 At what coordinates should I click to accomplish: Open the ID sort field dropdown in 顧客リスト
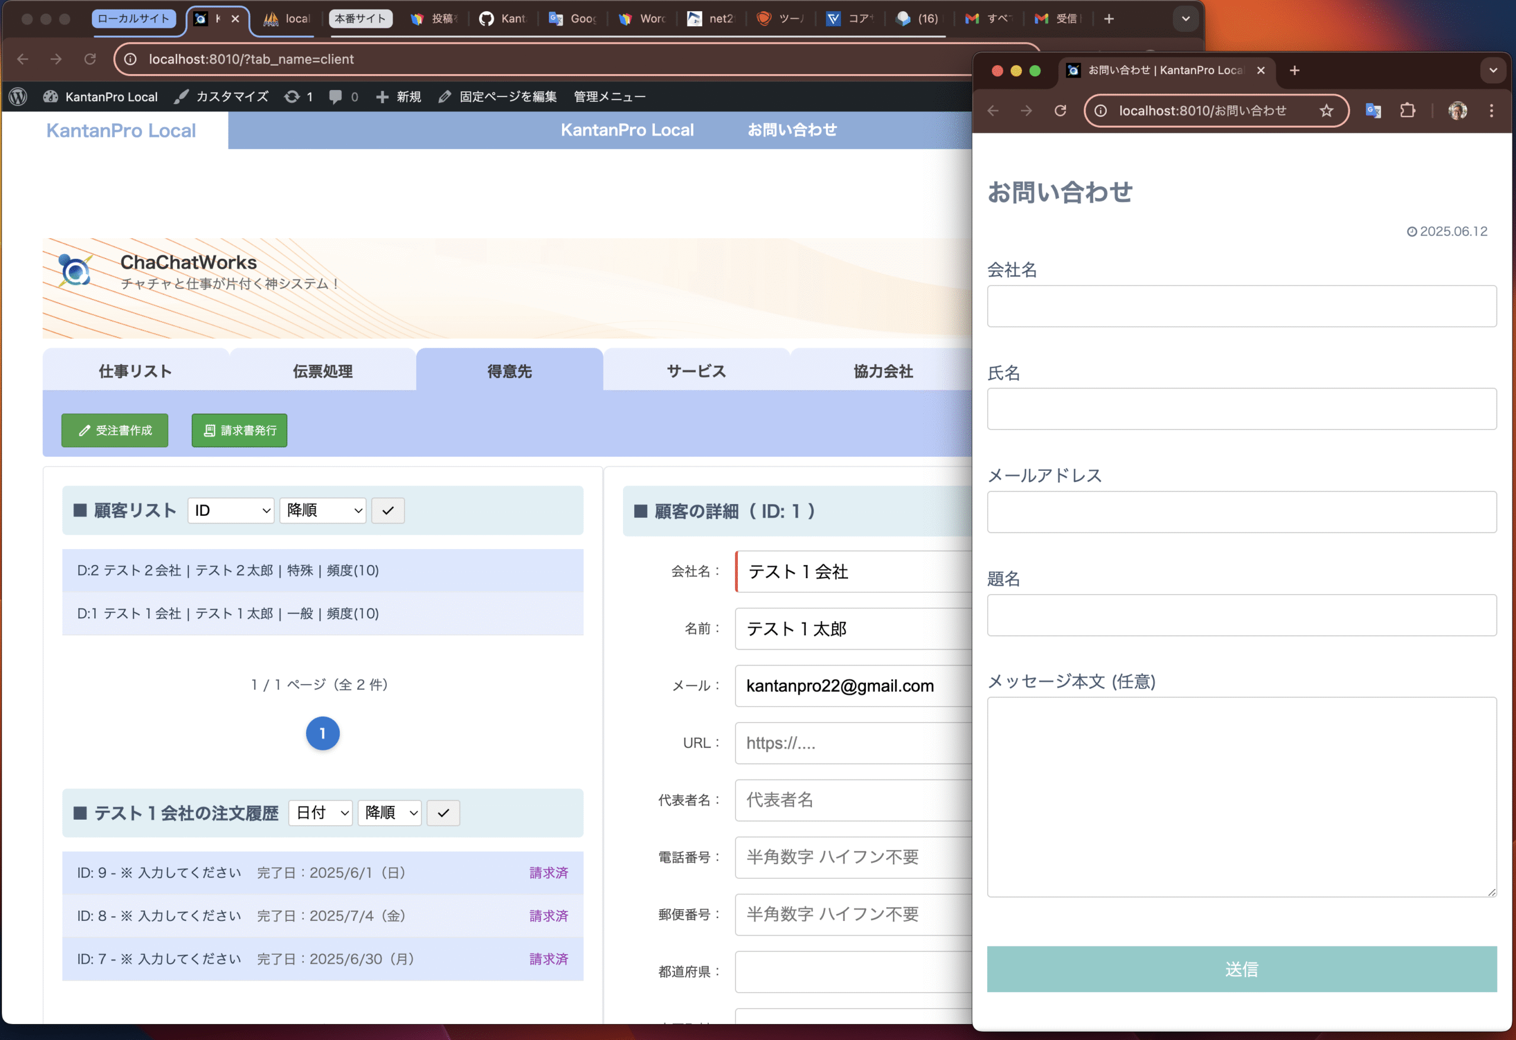pyautogui.click(x=231, y=510)
